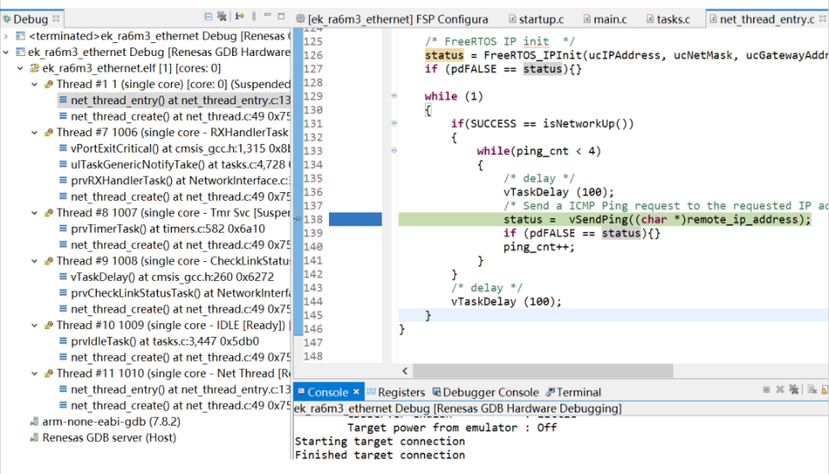The height and width of the screenshot is (474, 829).
Task: Click the editor scroll-left arrow
Action: coord(405,371)
